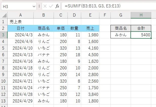The height and width of the screenshot is (107, 156).
Task: Click the date cell 2024/4/20
Action: (20, 74)
